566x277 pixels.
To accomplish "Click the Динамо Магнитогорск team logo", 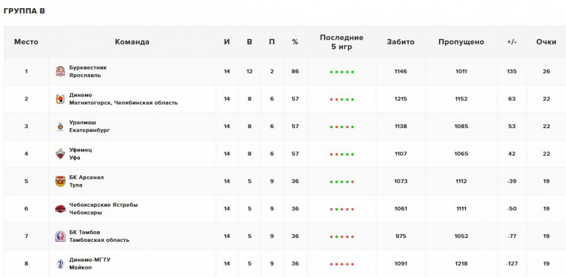I will pyautogui.click(x=60, y=99).
